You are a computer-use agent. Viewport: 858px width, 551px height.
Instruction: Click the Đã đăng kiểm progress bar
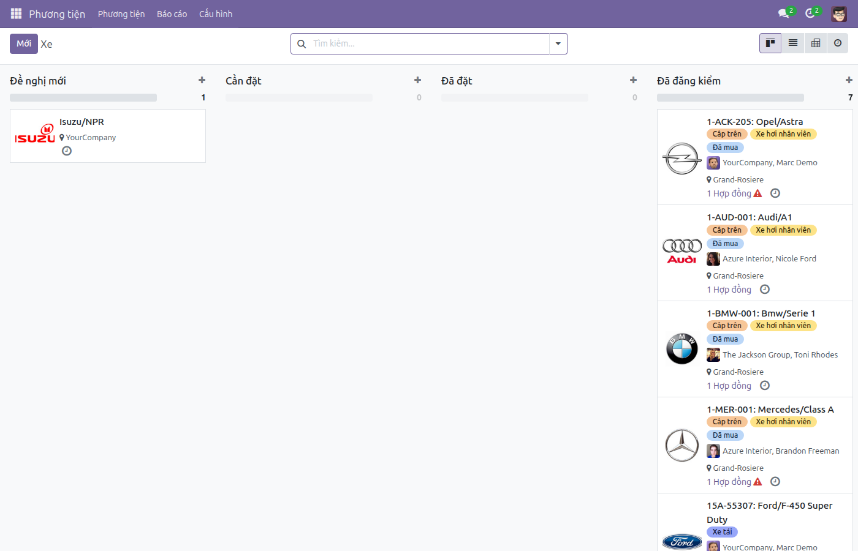(x=731, y=97)
